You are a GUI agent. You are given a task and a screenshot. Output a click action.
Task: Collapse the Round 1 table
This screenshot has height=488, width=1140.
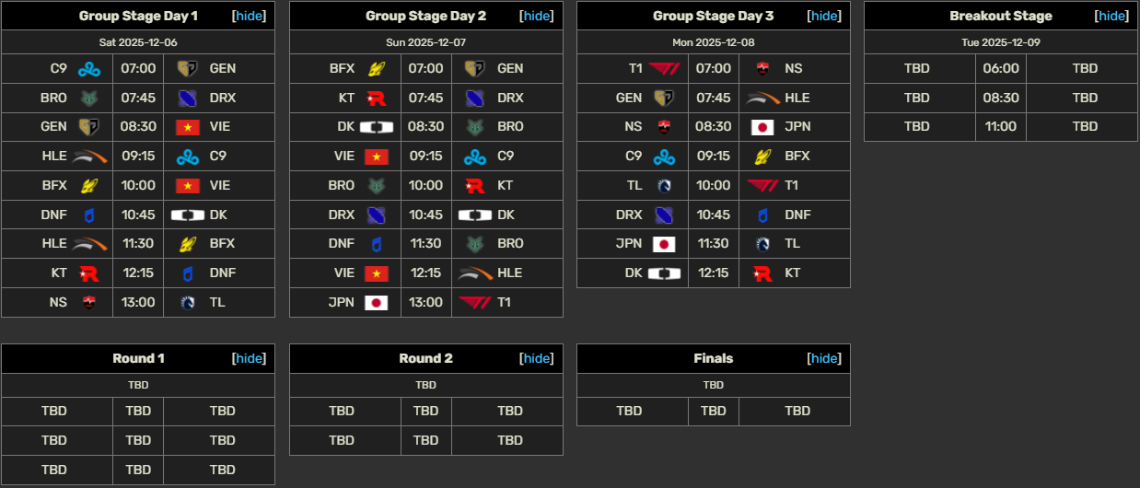250,358
